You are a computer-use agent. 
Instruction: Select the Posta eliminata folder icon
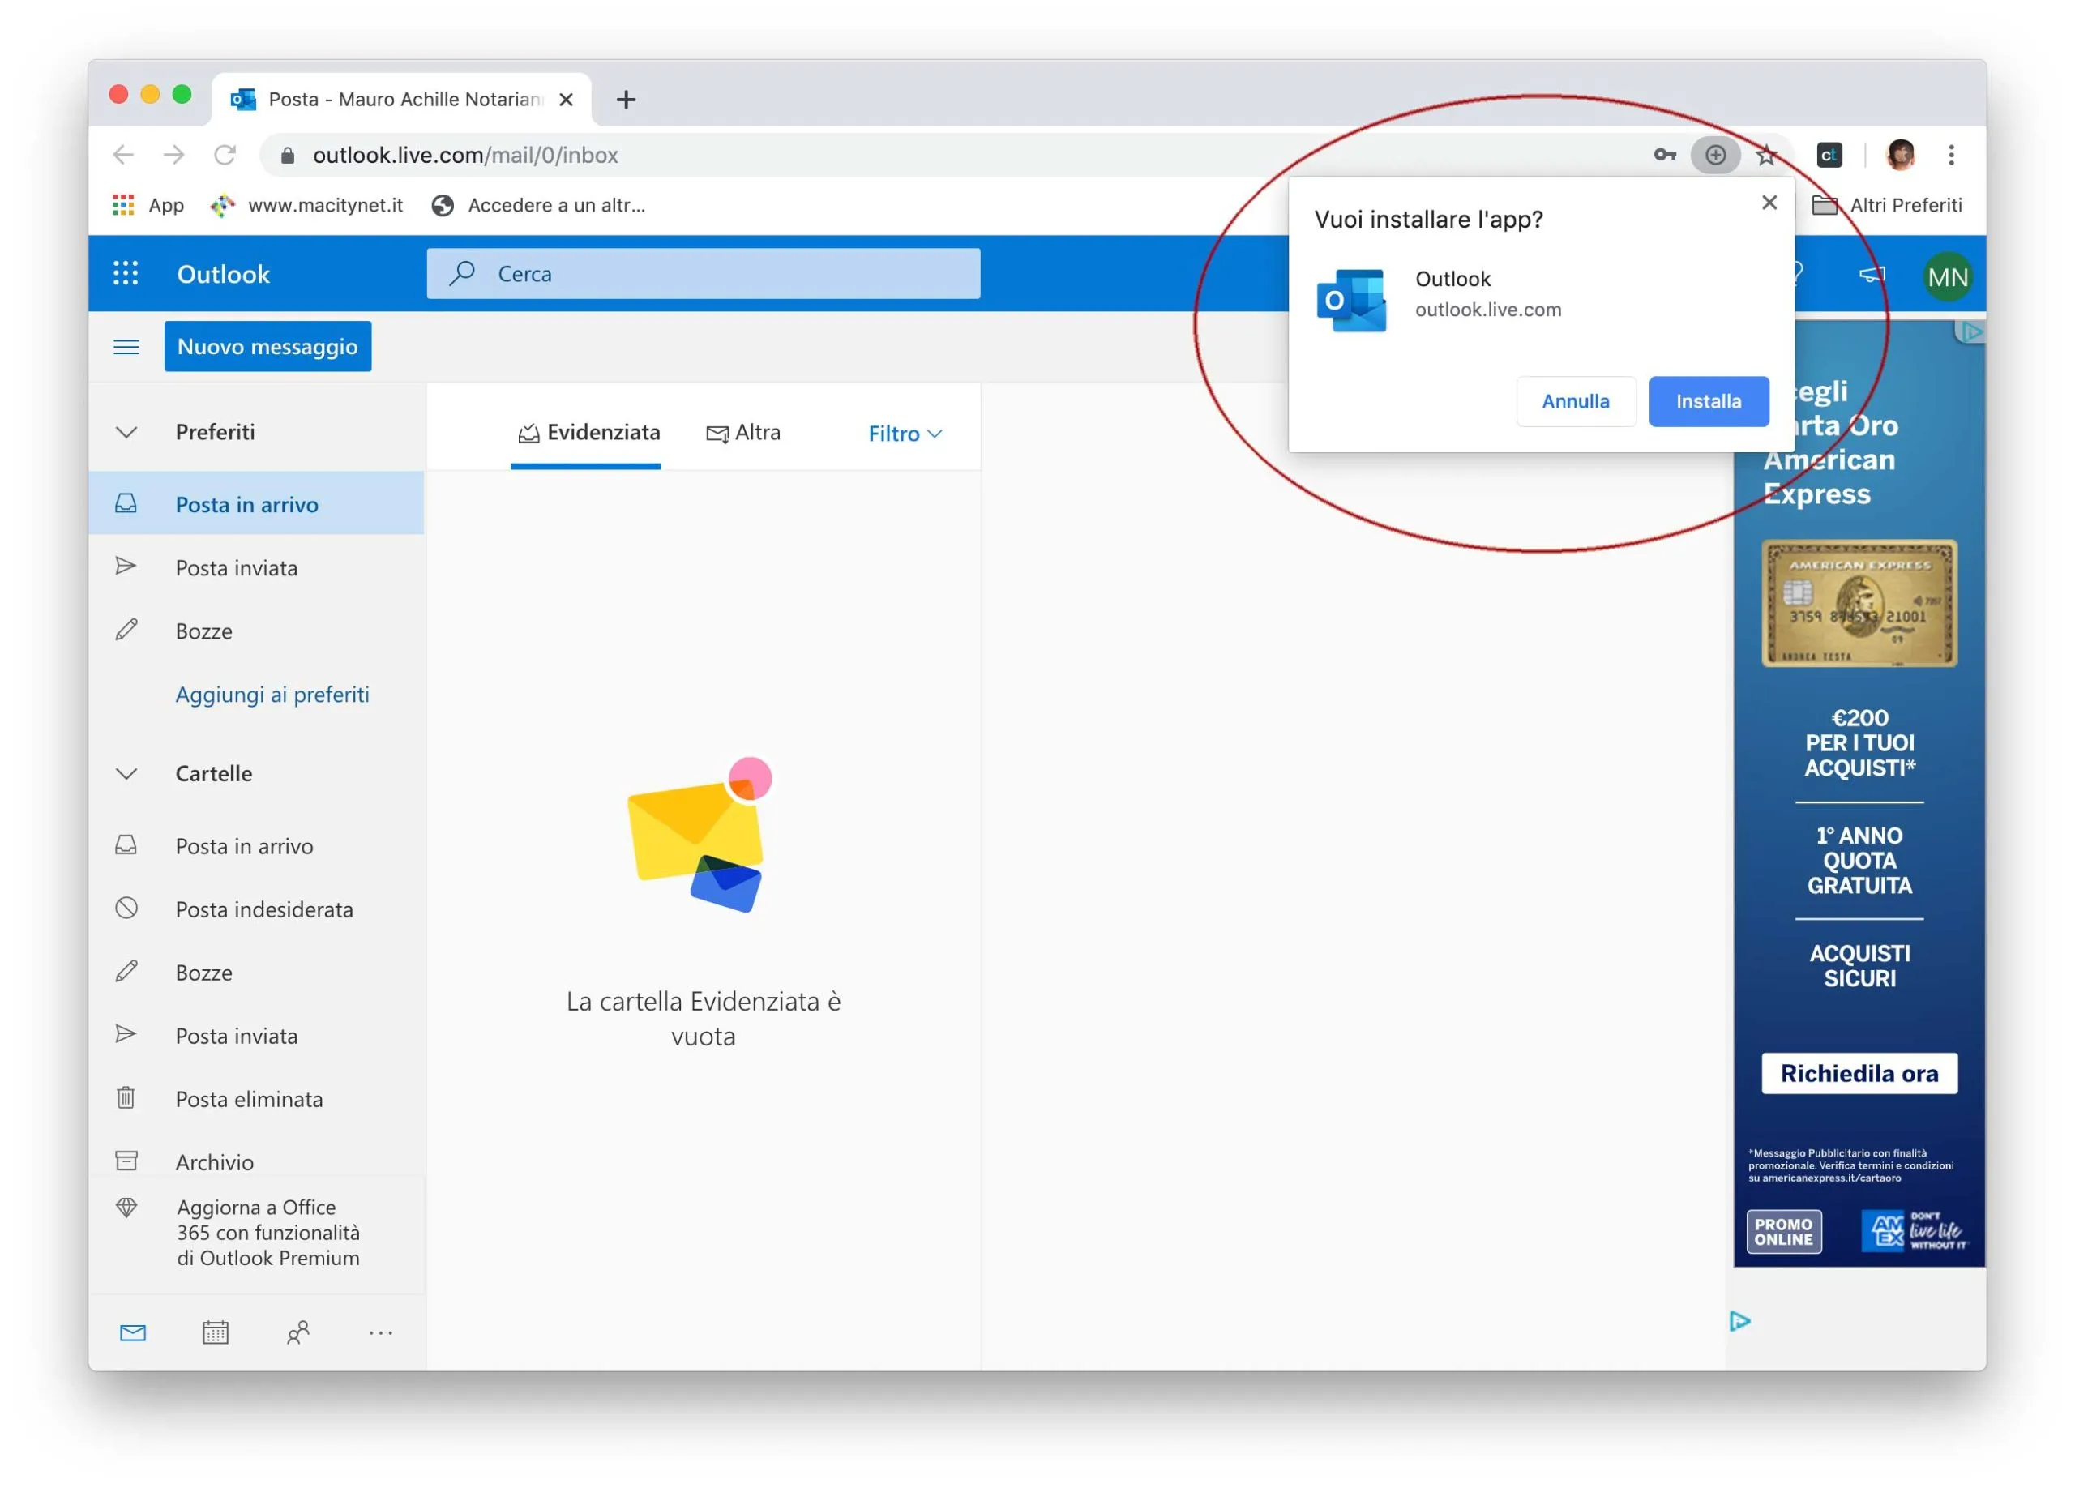(x=127, y=1098)
